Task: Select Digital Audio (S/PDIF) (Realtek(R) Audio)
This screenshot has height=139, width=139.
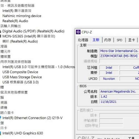Action: [33, 31]
